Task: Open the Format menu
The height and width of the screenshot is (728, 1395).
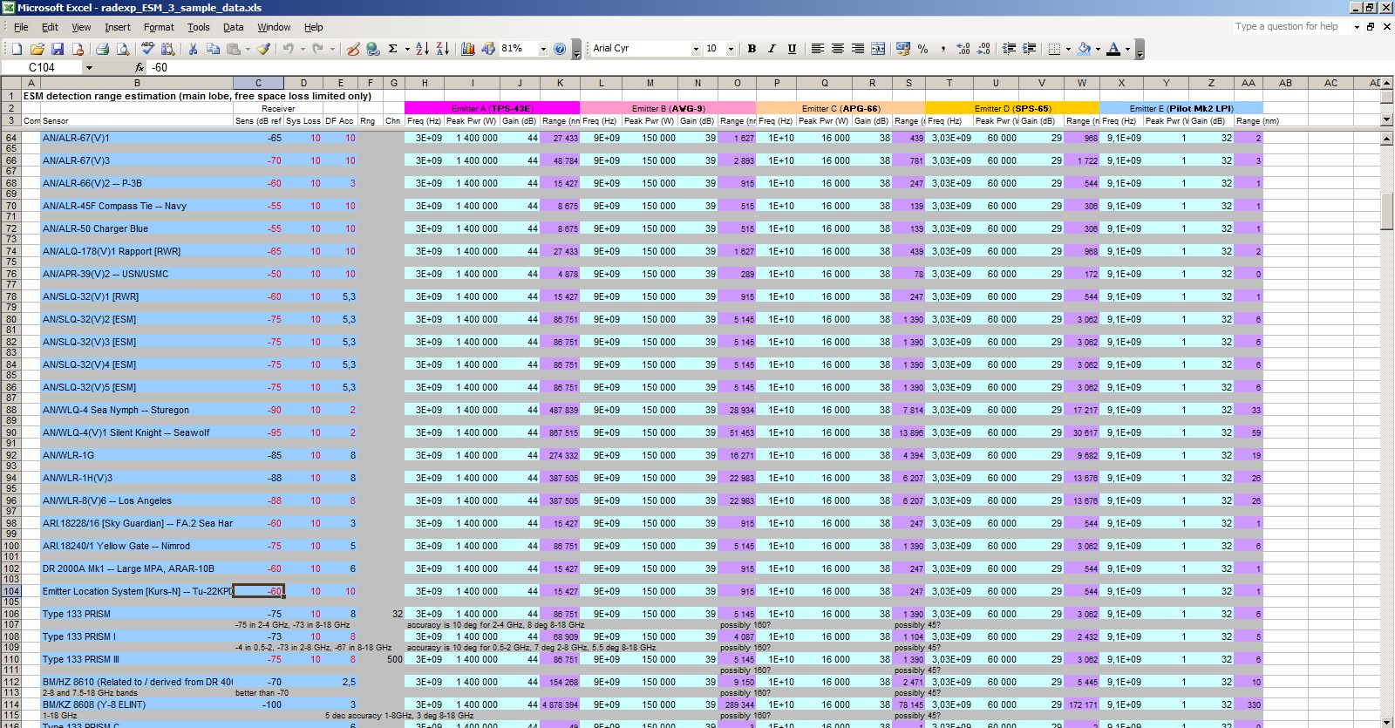Action: point(159,27)
